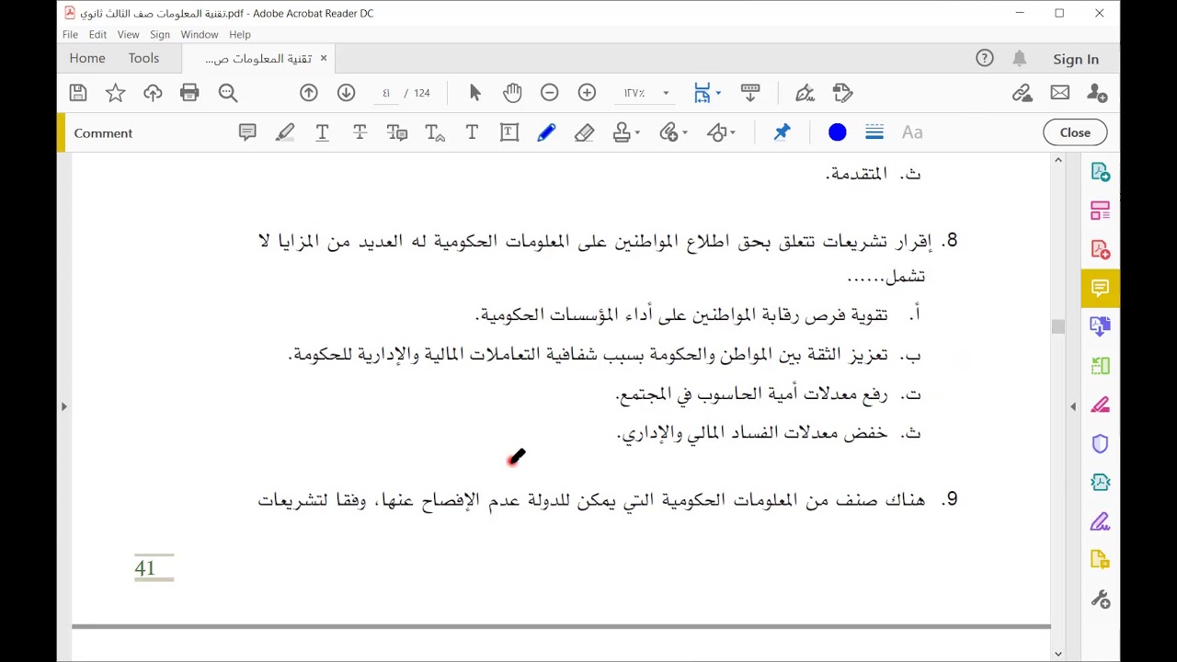
Task: Open the notifications bell
Action: click(x=1019, y=58)
